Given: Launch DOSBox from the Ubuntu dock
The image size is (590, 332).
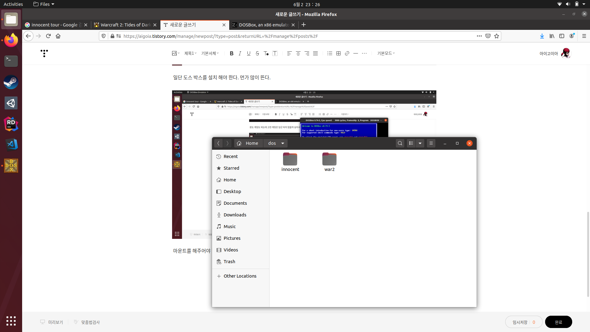Looking at the screenshot, I should [x=11, y=166].
